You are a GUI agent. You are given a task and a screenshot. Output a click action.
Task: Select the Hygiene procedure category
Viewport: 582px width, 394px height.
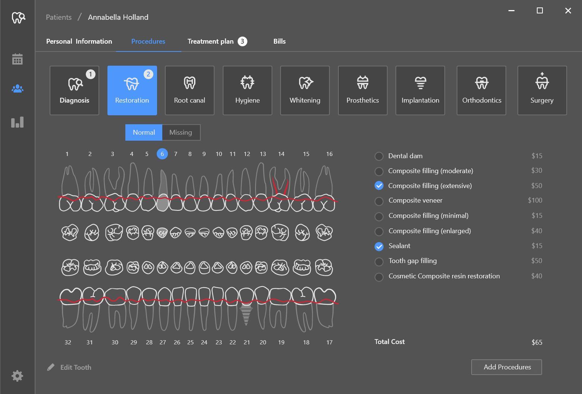(247, 90)
